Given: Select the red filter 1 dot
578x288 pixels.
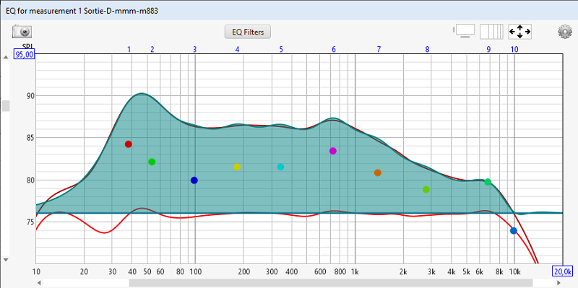Looking at the screenshot, I should pos(129,144).
